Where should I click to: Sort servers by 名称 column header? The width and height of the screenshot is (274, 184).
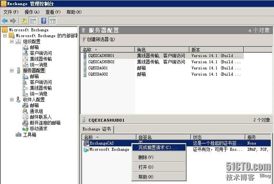tap(108, 50)
